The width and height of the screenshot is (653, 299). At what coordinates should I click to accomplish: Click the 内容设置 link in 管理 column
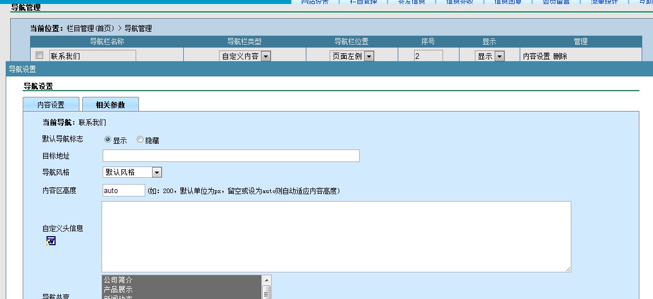[x=536, y=56]
